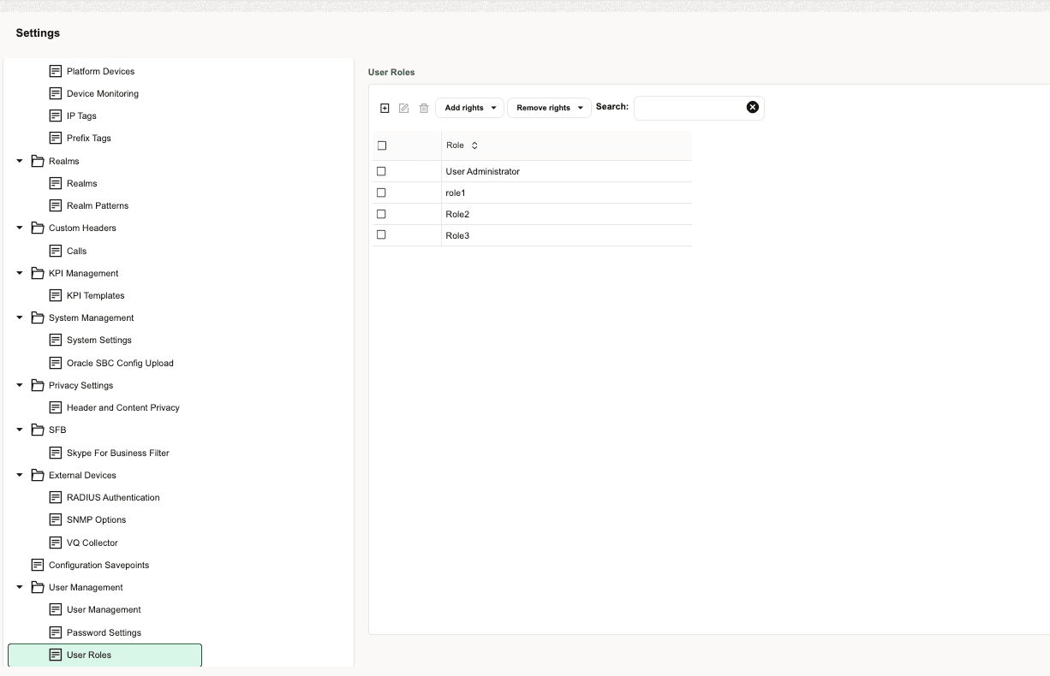Click the KPI Templates document icon

[56, 295]
